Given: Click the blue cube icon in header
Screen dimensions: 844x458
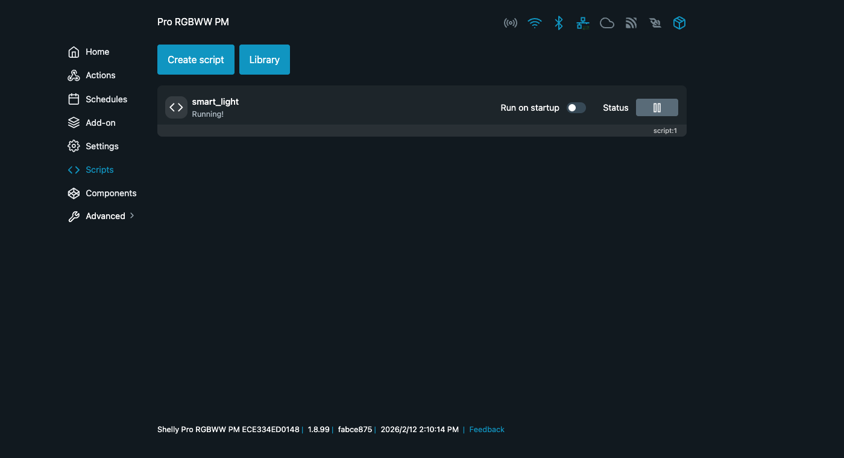Looking at the screenshot, I should 679,23.
